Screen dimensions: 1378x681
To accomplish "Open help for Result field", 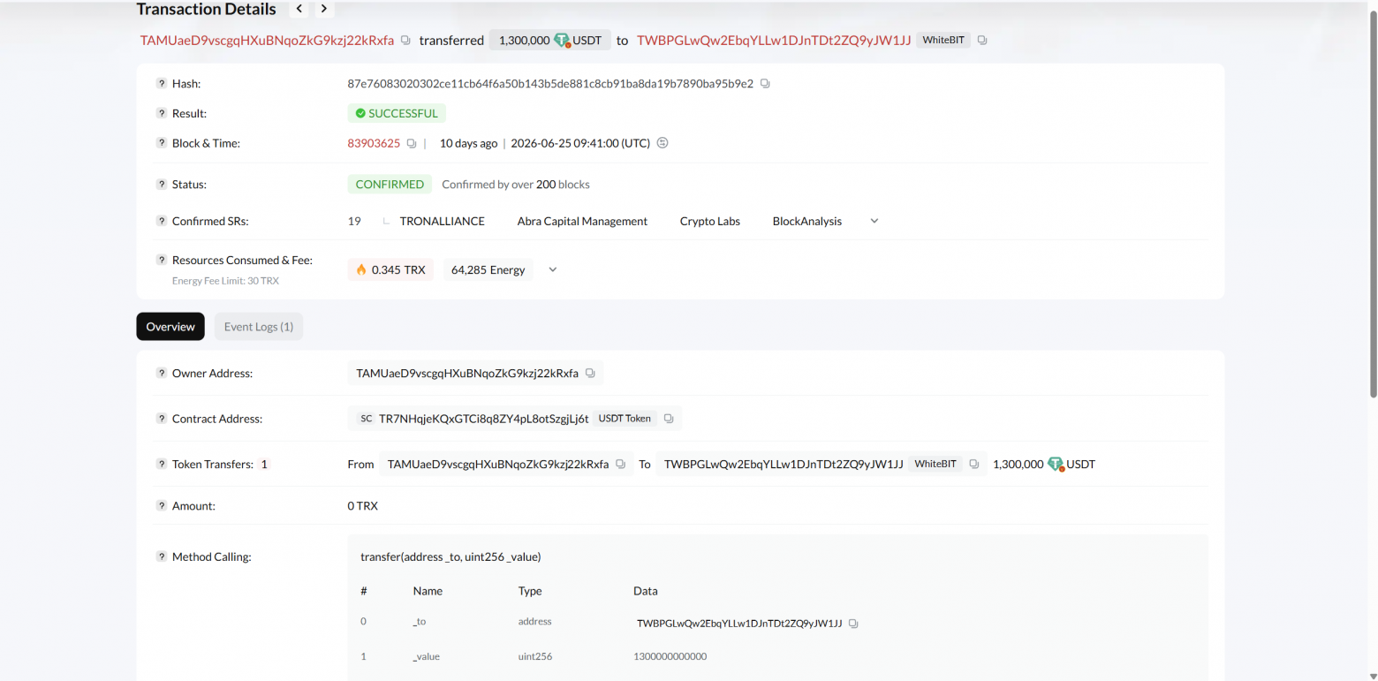I will tap(162, 113).
